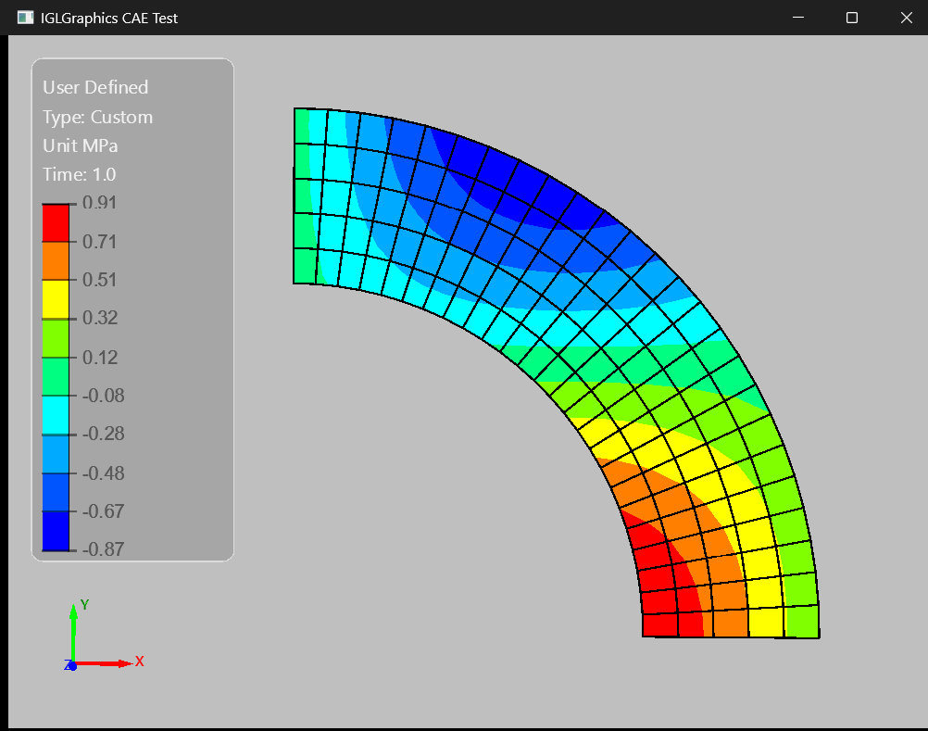Click the green Y axis arrow
The height and width of the screenshot is (731, 928).
(73, 633)
